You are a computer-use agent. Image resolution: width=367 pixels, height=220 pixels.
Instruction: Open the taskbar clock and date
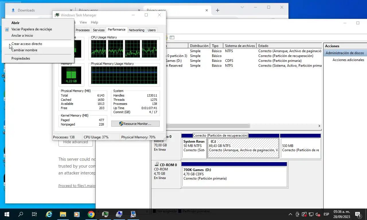pos(342,214)
